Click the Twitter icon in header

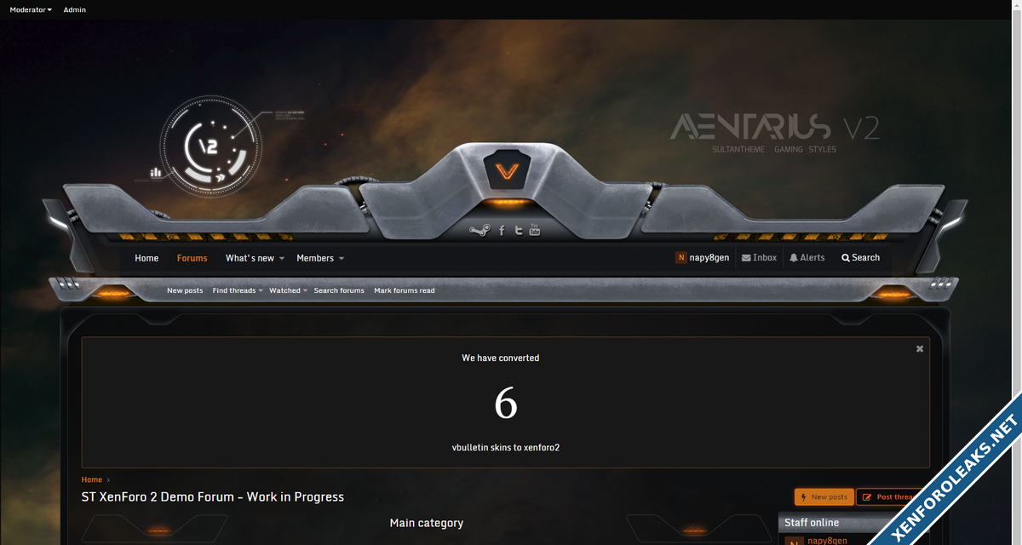coord(519,230)
